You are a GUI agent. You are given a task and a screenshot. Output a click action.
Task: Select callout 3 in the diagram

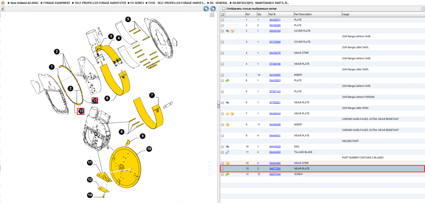point(110,36)
